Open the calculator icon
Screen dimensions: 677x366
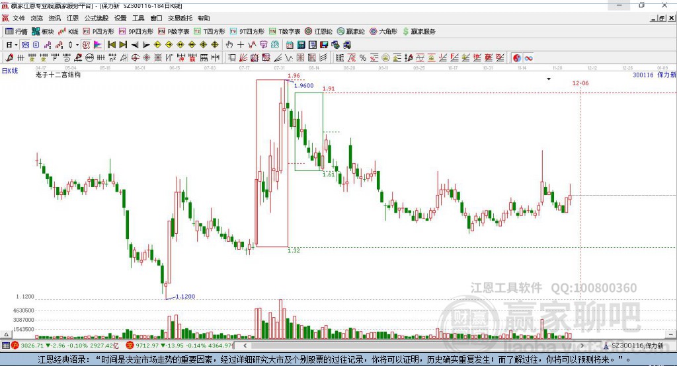click(301, 45)
